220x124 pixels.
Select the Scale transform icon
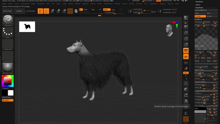coord(58,11)
